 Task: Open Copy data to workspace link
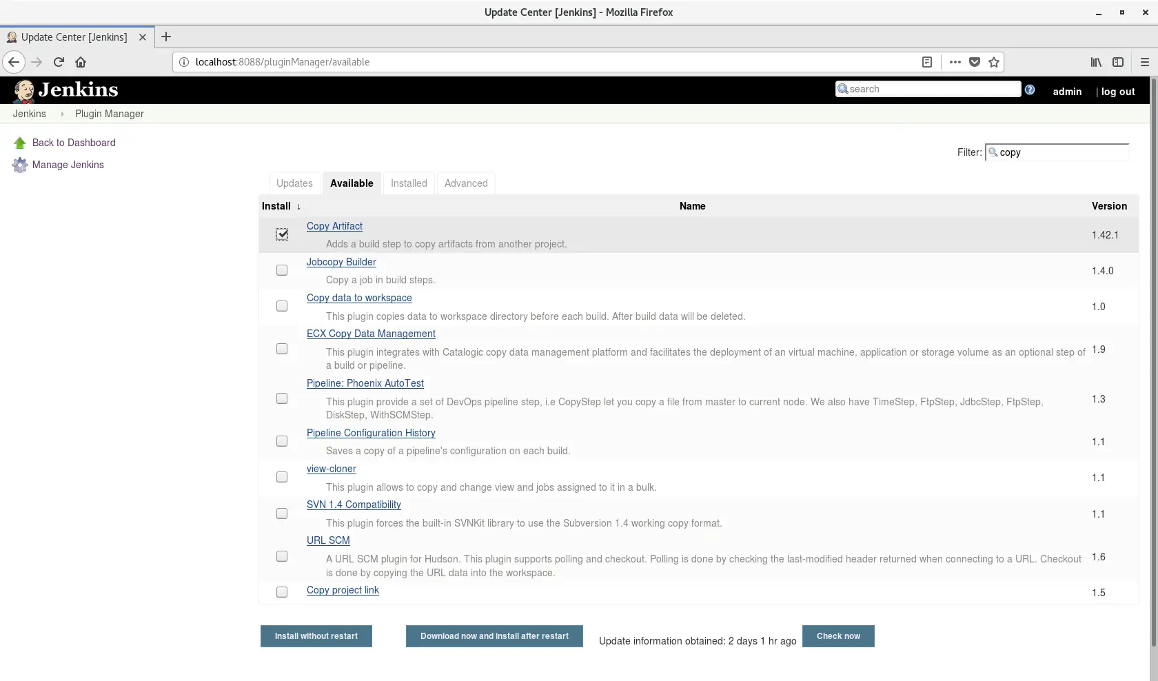pyautogui.click(x=359, y=298)
